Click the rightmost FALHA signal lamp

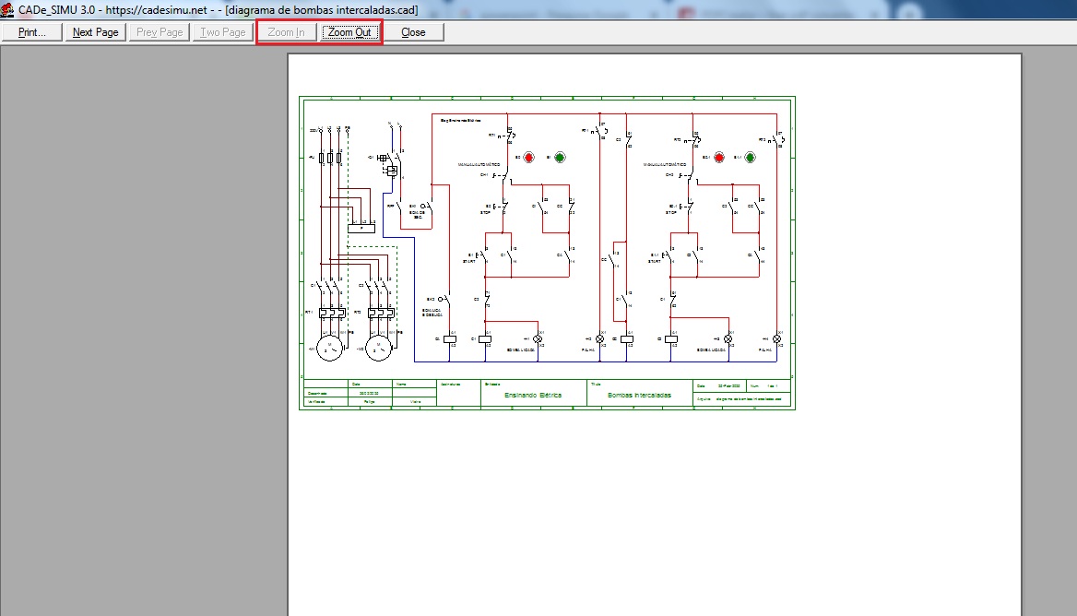coord(776,339)
